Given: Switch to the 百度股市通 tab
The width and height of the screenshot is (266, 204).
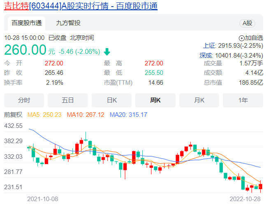Looking at the screenshot, I should point(27,23).
